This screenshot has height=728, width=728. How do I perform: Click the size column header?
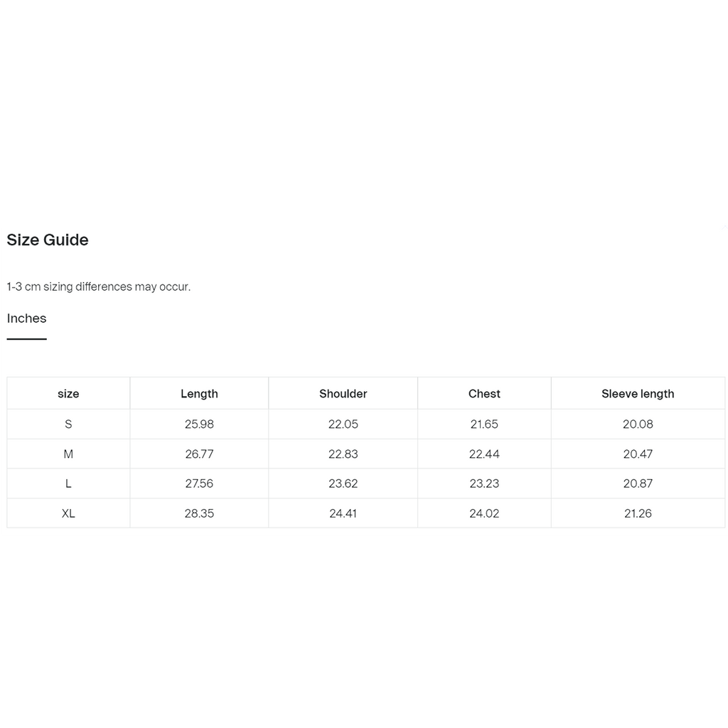coord(68,394)
